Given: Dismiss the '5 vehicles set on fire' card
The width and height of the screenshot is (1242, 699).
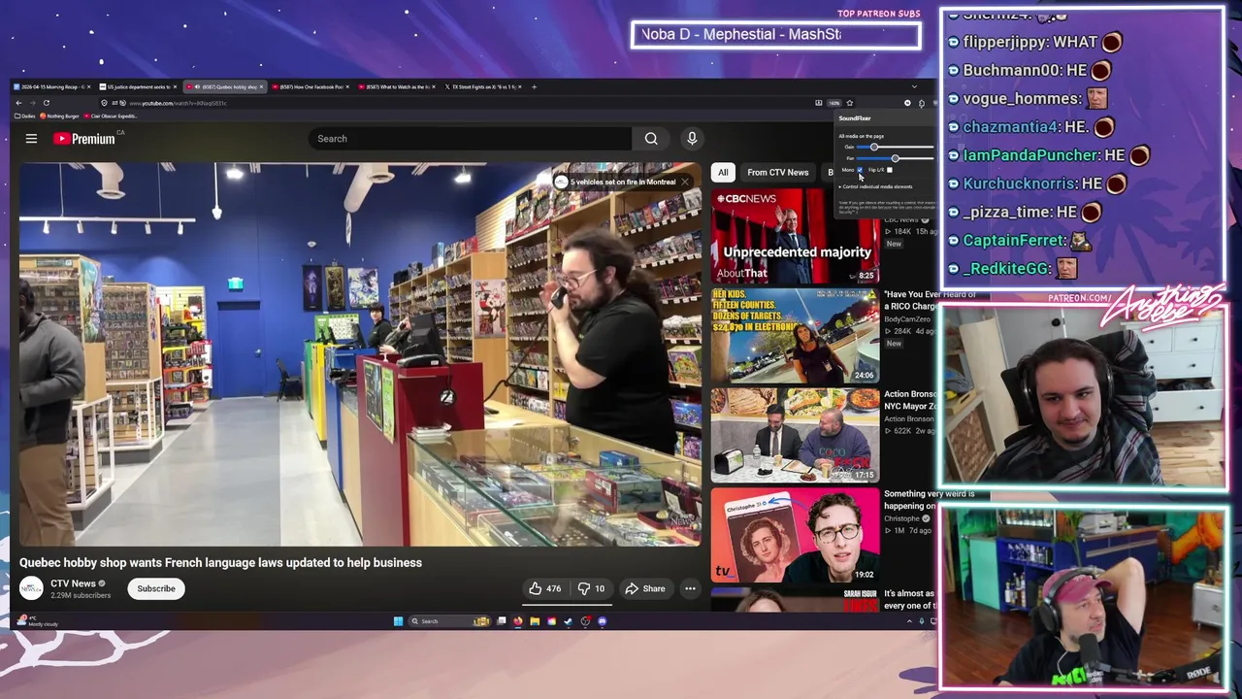Looking at the screenshot, I should pos(684,182).
